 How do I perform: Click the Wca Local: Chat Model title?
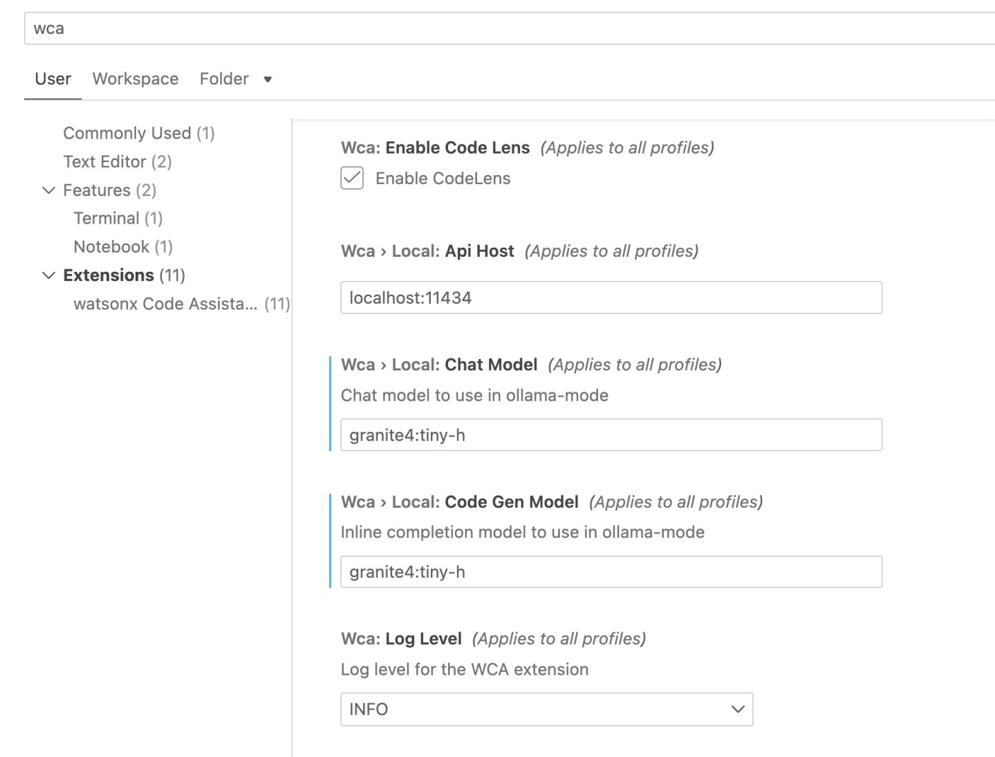point(439,365)
